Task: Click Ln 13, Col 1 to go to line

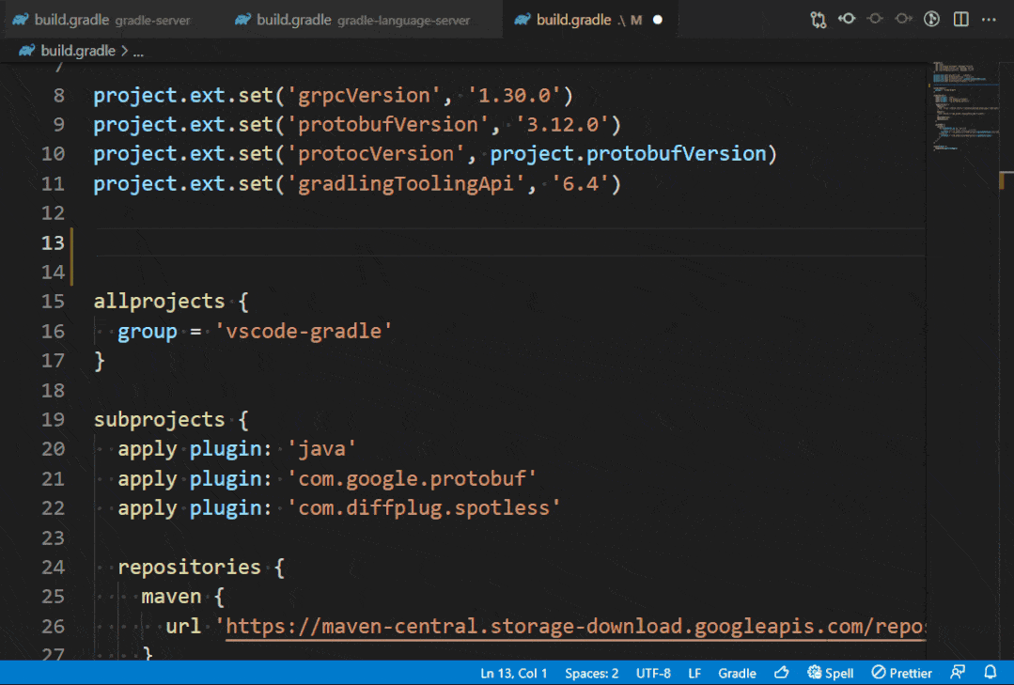Action: (x=513, y=672)
